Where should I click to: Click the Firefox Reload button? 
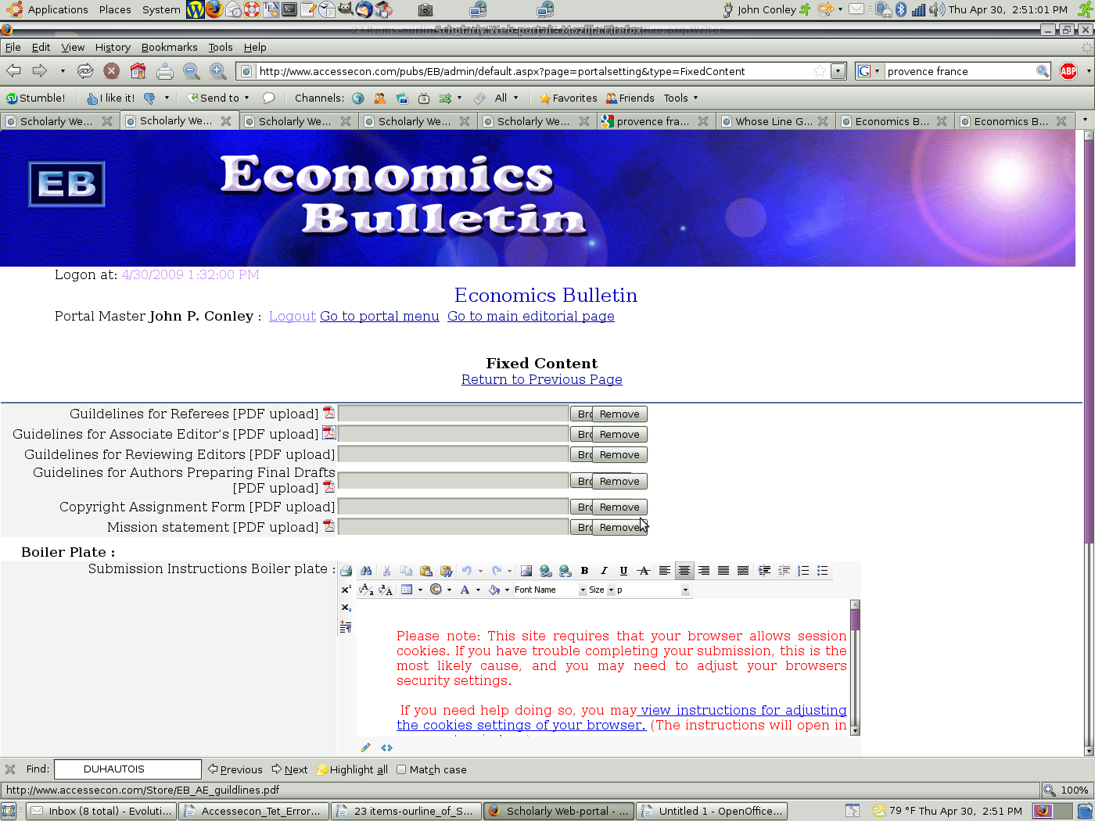(x=85, y=71)
